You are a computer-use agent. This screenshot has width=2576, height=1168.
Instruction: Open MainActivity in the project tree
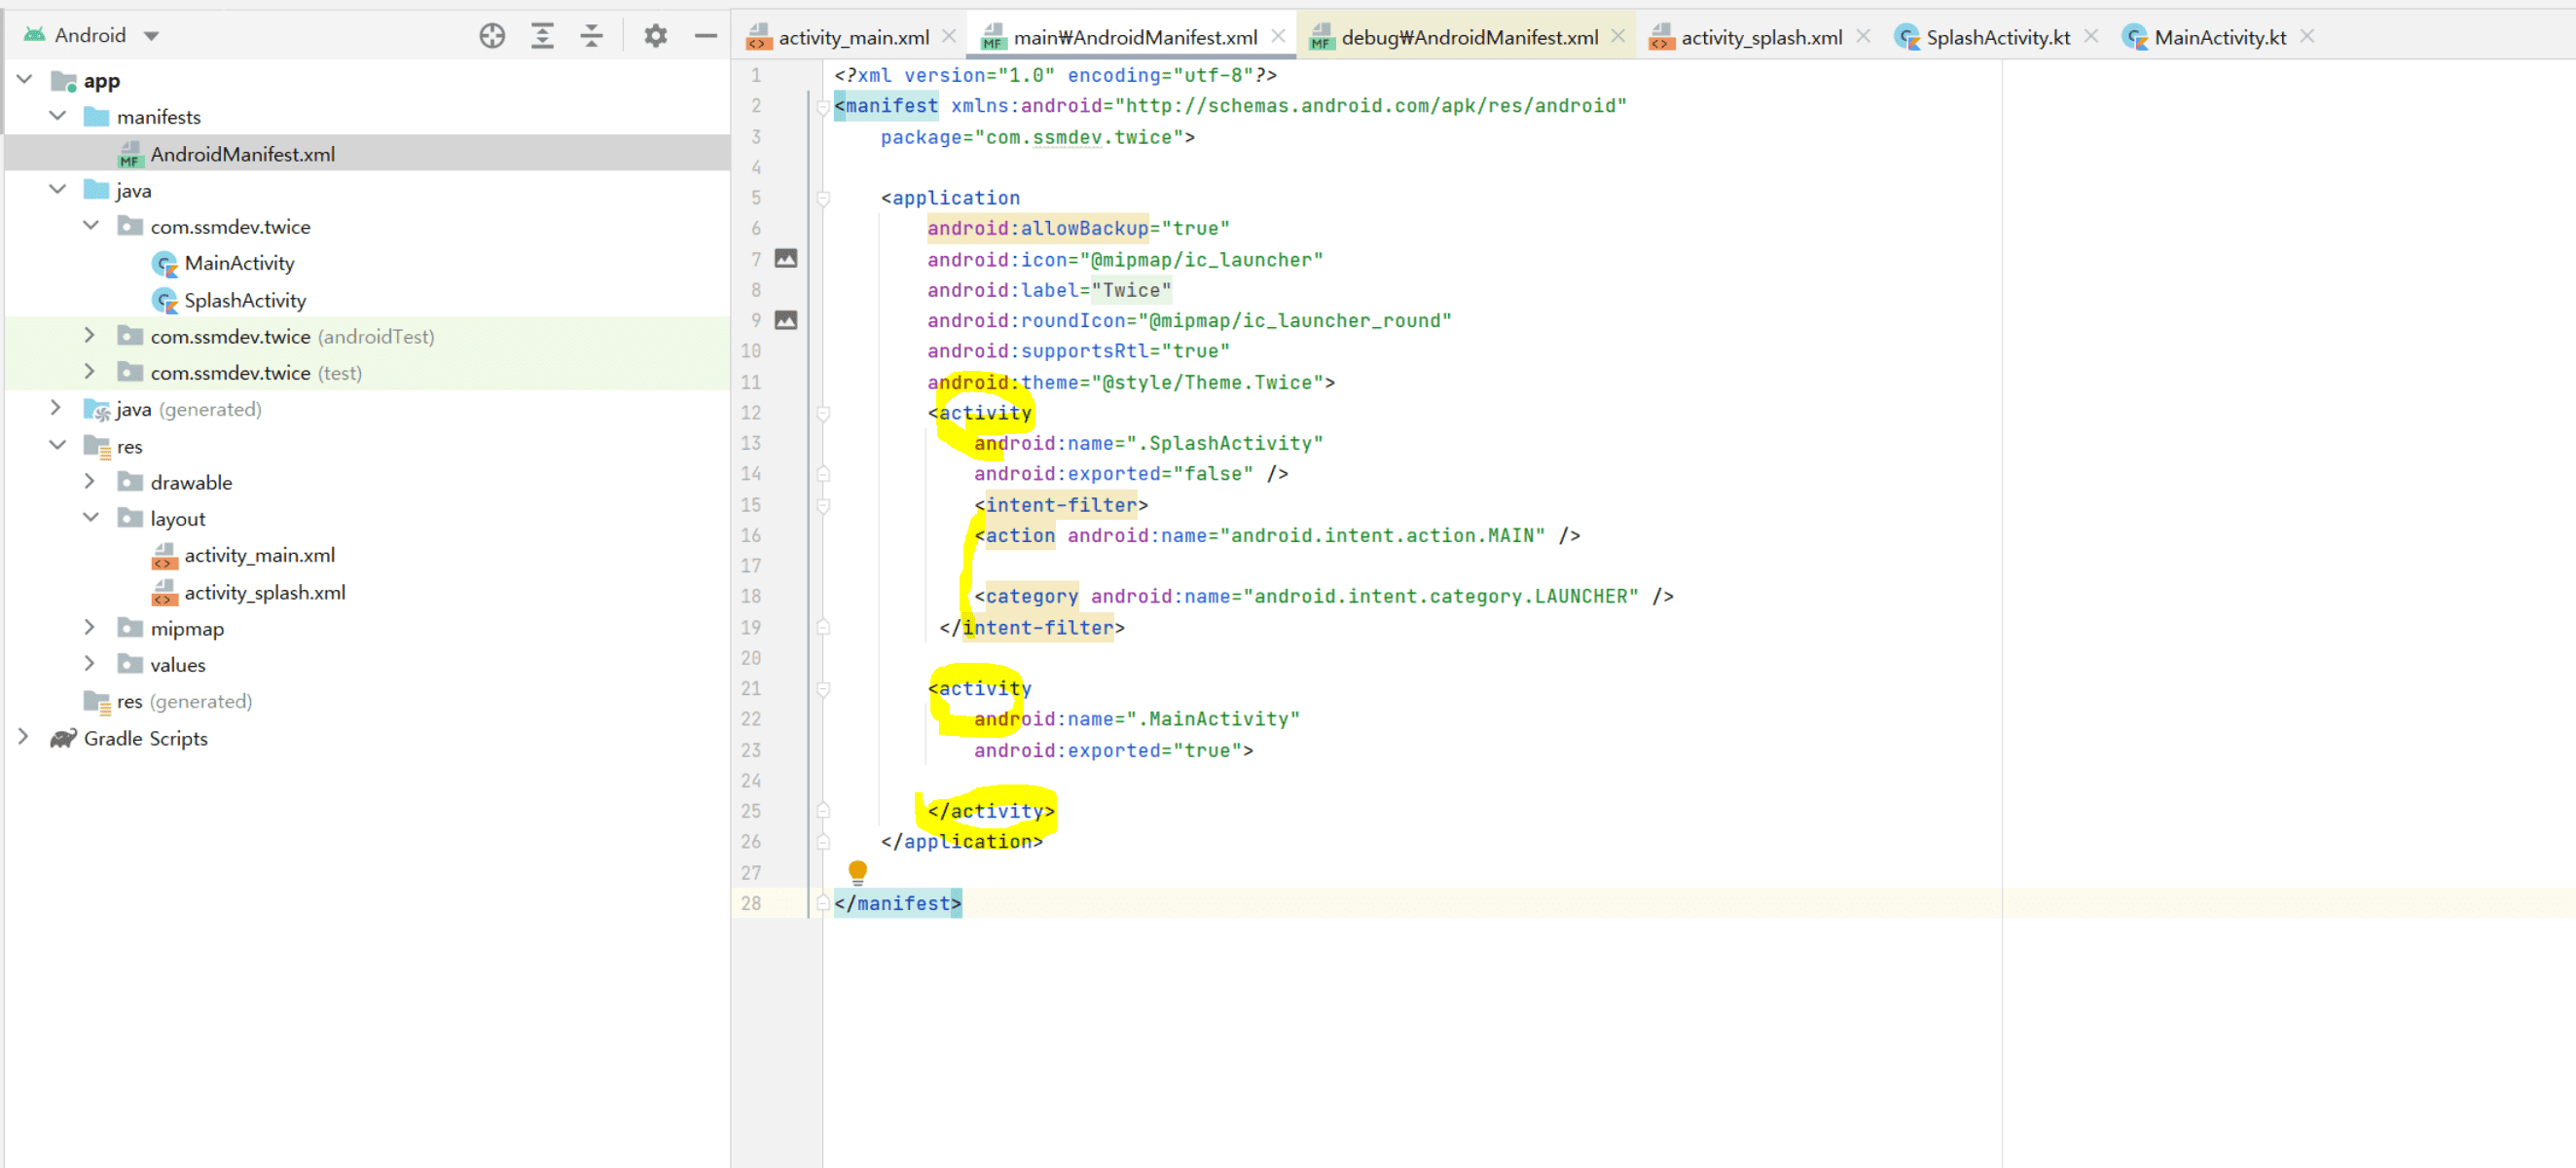239,263
